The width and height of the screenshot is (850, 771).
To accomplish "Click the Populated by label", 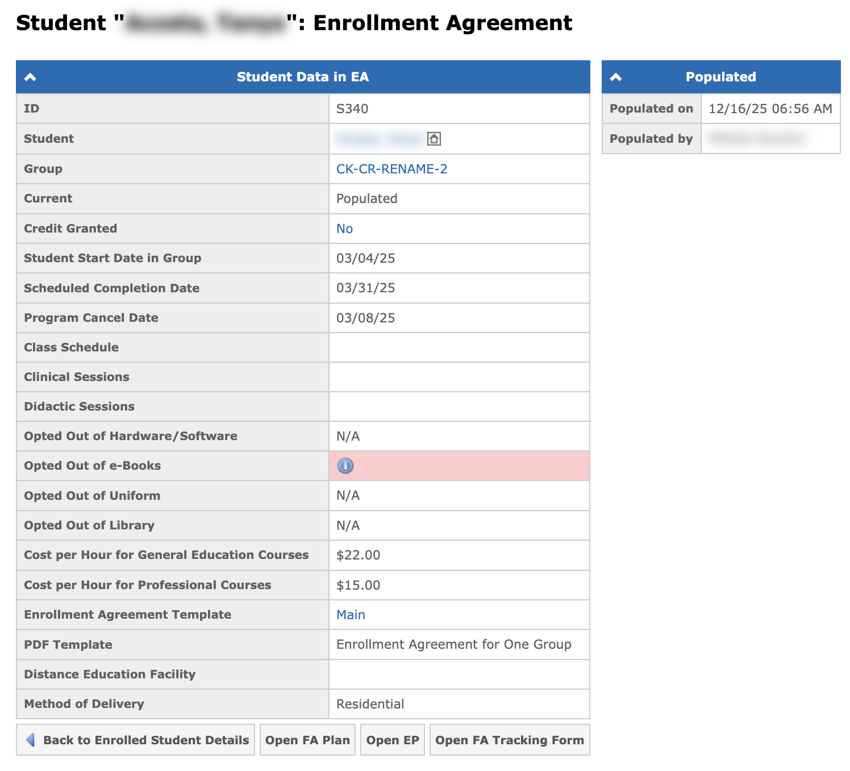I will tap(651, 139).
